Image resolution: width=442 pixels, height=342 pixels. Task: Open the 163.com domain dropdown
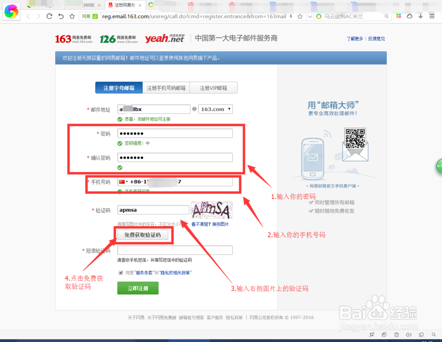[215, 109]
